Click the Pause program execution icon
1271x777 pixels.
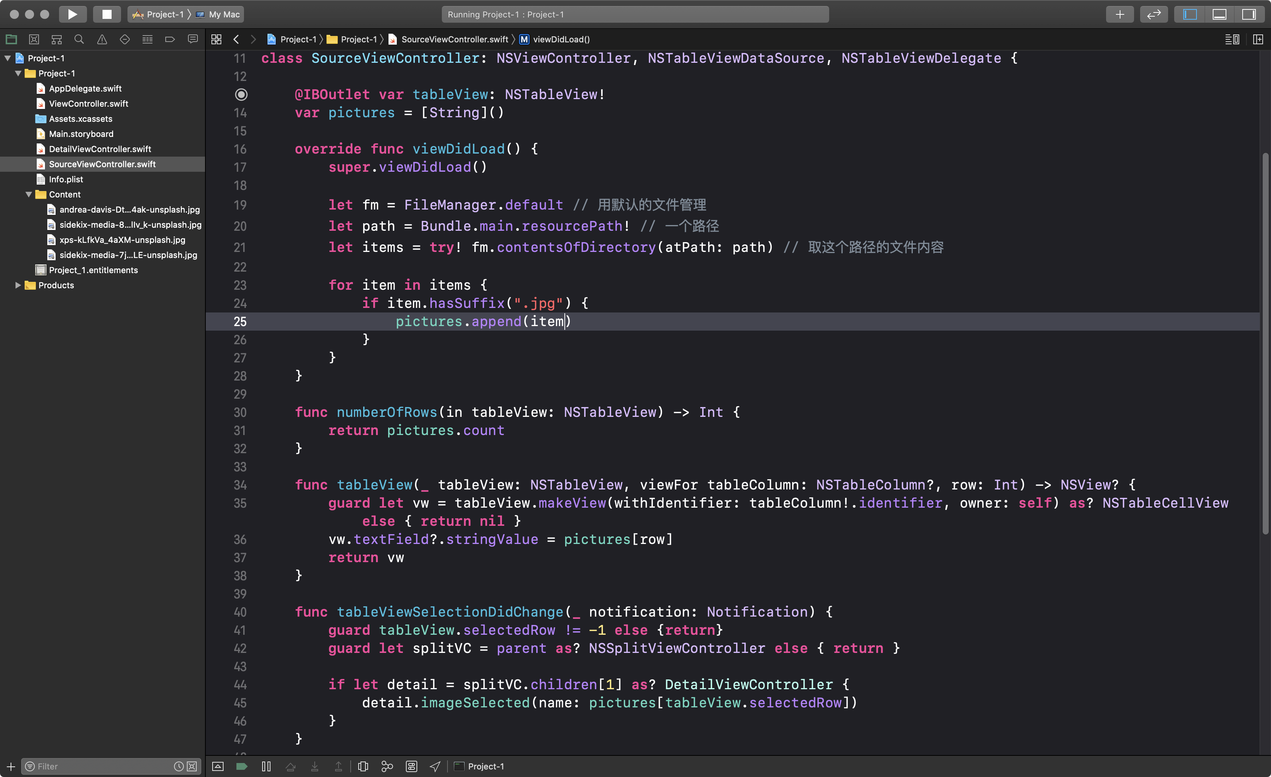point(266,766)
